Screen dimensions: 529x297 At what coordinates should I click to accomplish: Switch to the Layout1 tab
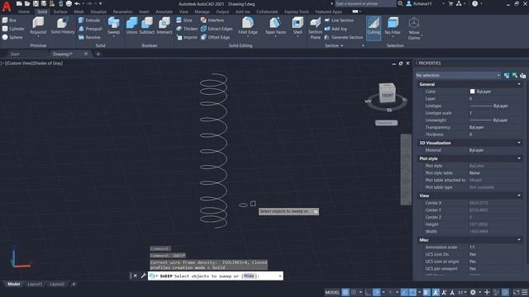tap(35, 284)
